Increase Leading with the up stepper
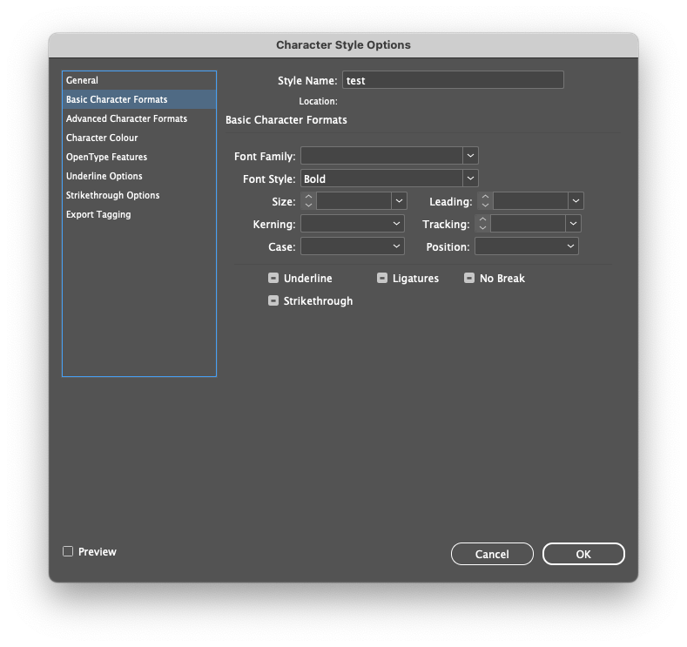687x647 pixels. click(x=485, y=197)
